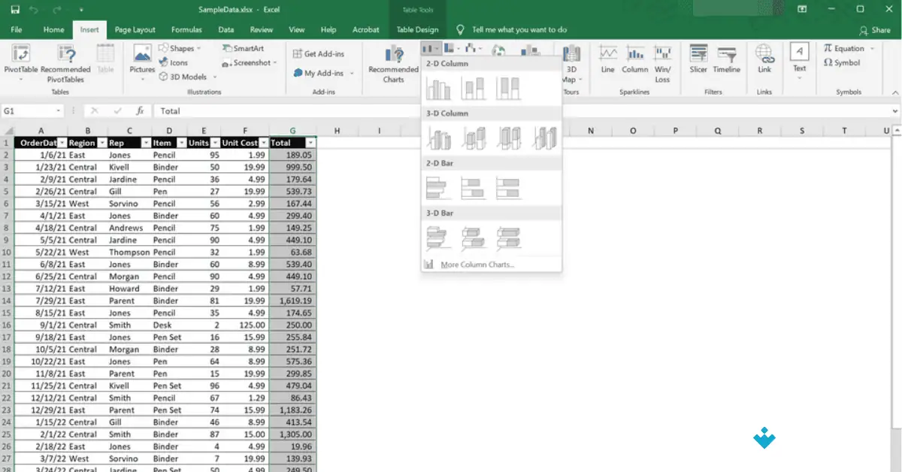The image size is (902, 472).
Task: Insert a SmartArt graphic
Action: pos(242,48)
